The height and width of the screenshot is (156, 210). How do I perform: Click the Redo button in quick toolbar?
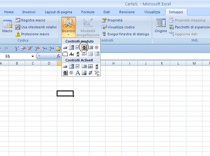pos(6,49)
